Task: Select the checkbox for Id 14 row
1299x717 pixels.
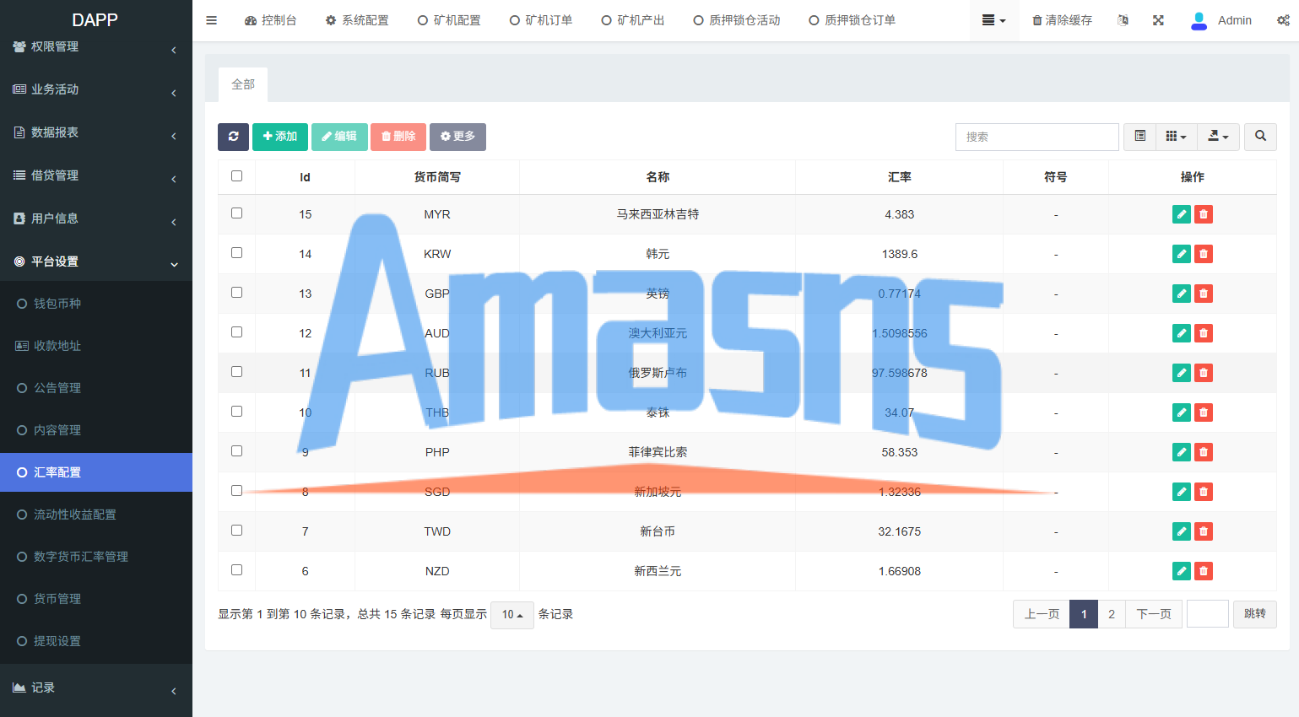Action: coord(236,253)
